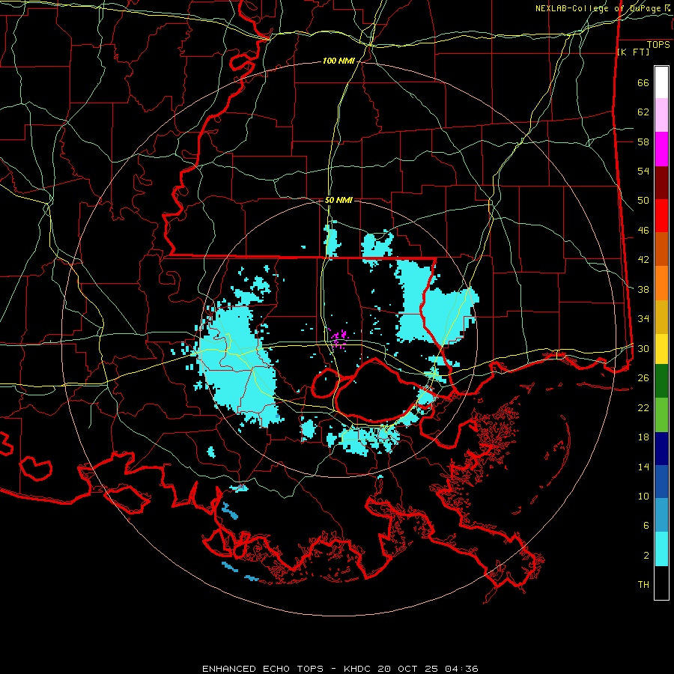
Task: Click the 22 legend value label
Action: pyautogui.click(x=643, y=408)
